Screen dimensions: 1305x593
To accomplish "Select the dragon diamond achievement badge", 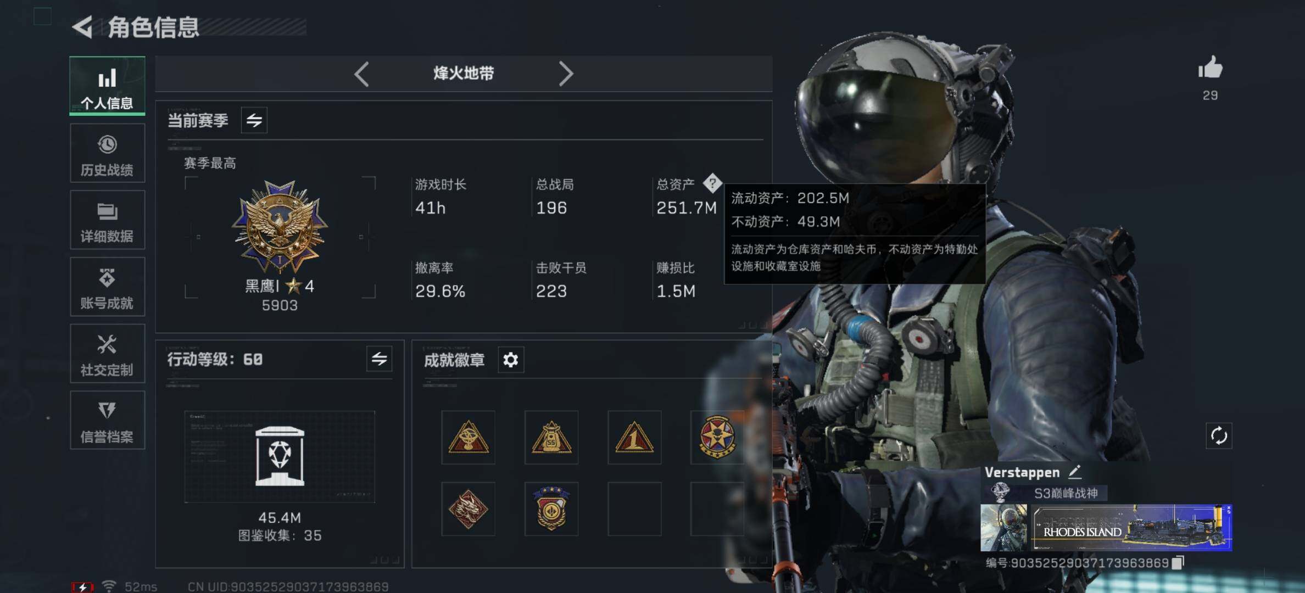I will coord(468,509).
